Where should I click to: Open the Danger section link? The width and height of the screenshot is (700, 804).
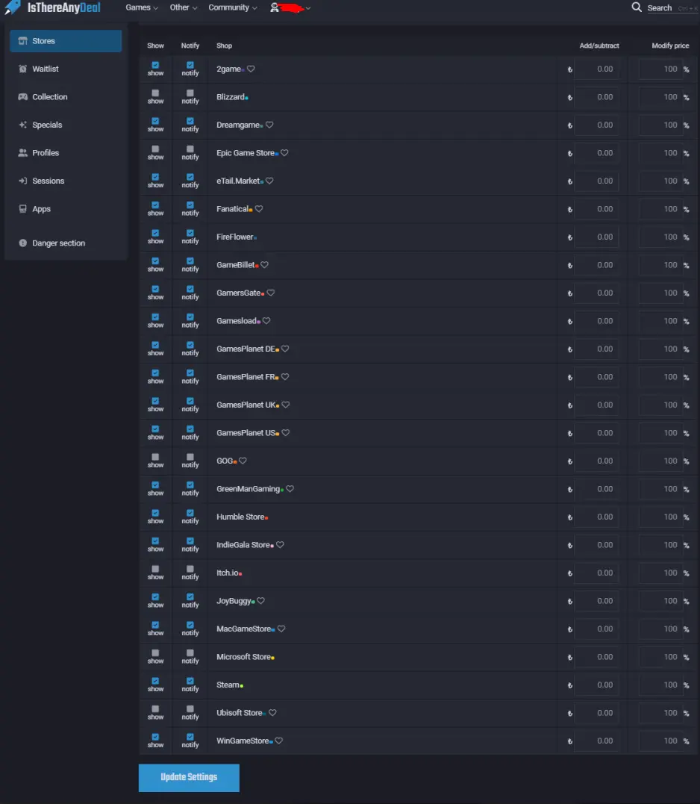(66, 243)
